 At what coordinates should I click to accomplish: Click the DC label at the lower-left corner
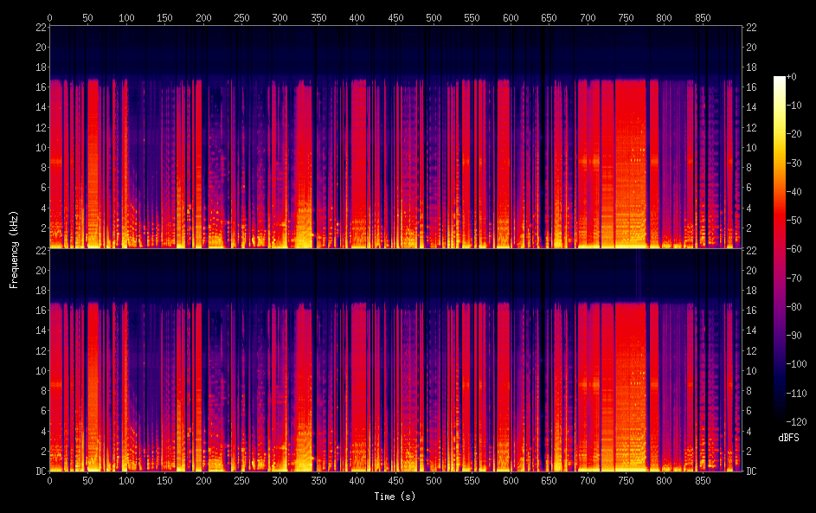pyautogui.click(x=40, y=471)
